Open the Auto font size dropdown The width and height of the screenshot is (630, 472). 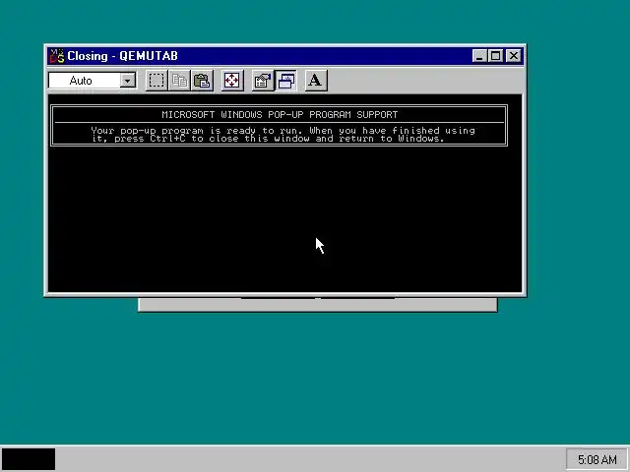127,81
